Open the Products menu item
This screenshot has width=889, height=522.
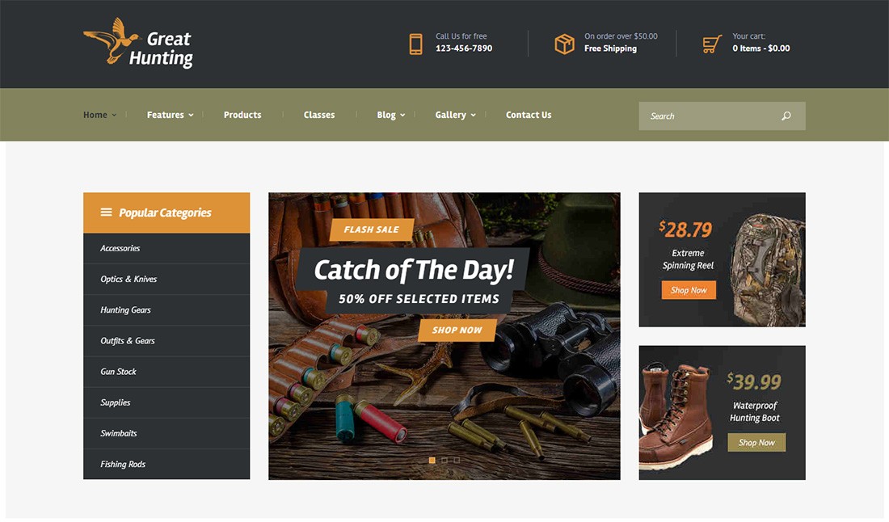(242, 115)
